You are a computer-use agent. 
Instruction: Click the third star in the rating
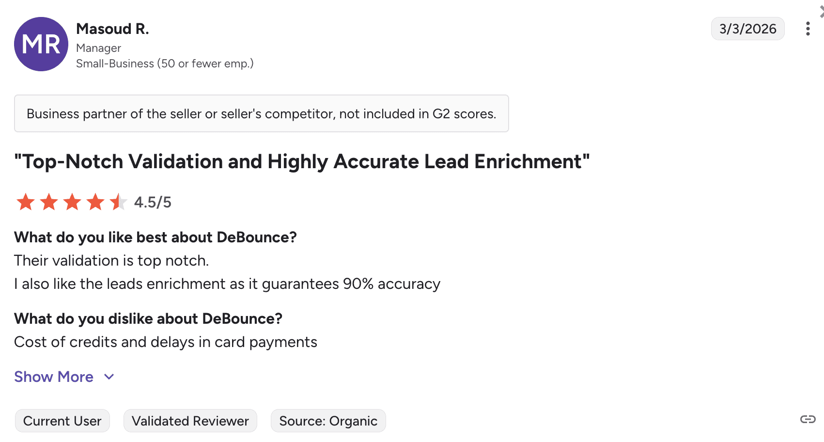pos(72,202)
